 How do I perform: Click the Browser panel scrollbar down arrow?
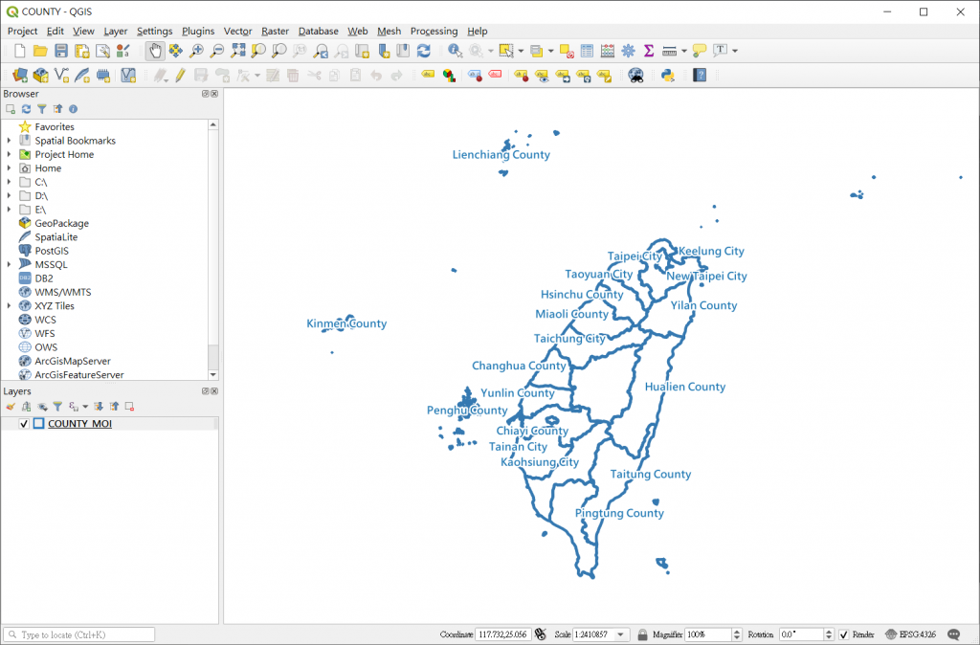point(213,374)
